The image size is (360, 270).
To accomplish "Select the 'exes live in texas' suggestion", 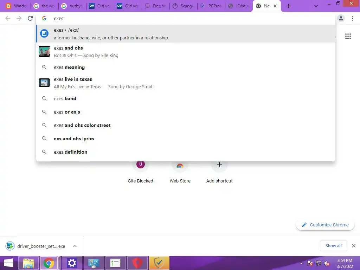I will tap(186, 83).
